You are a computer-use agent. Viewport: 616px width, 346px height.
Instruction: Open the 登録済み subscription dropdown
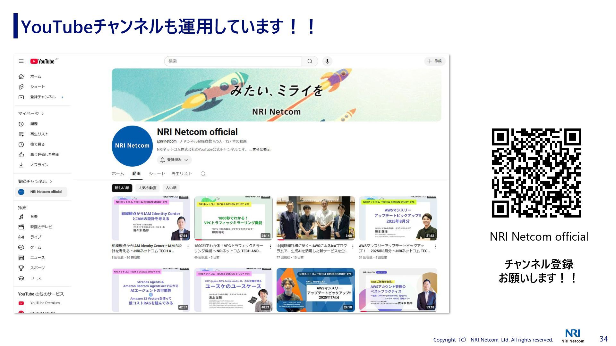174,160
